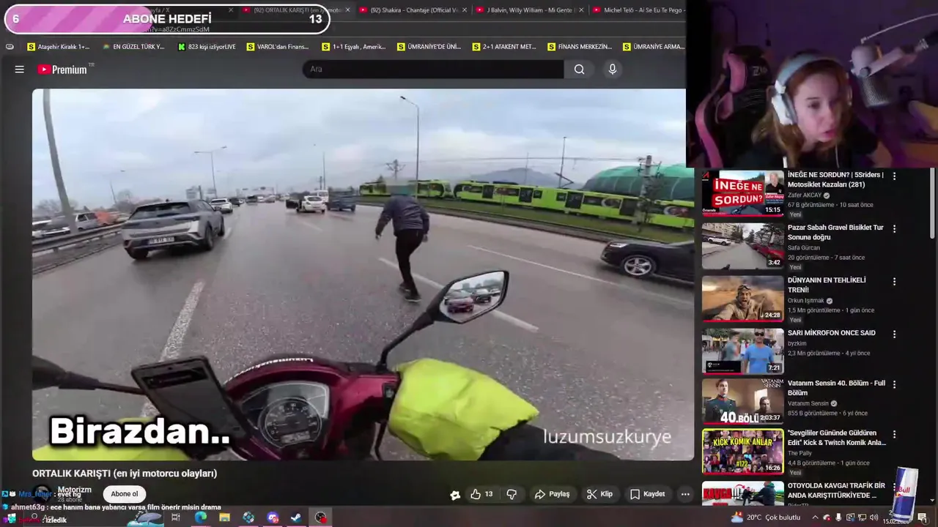This screenshot has height=527, width=938.
Task: Activate voice search microphone
Action: [613, 70]
